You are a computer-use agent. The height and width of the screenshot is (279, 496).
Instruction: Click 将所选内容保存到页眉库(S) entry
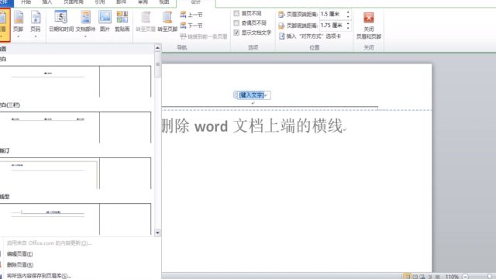[39, 276]
